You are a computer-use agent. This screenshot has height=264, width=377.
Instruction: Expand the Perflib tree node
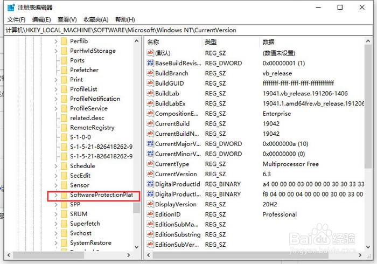(56, 41)
